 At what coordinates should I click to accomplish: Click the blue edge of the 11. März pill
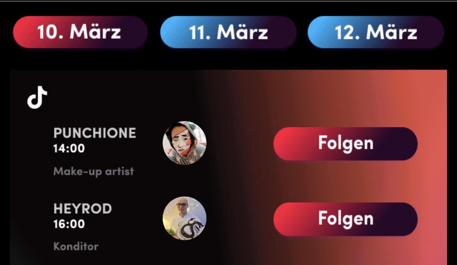[x=169, y=32]
